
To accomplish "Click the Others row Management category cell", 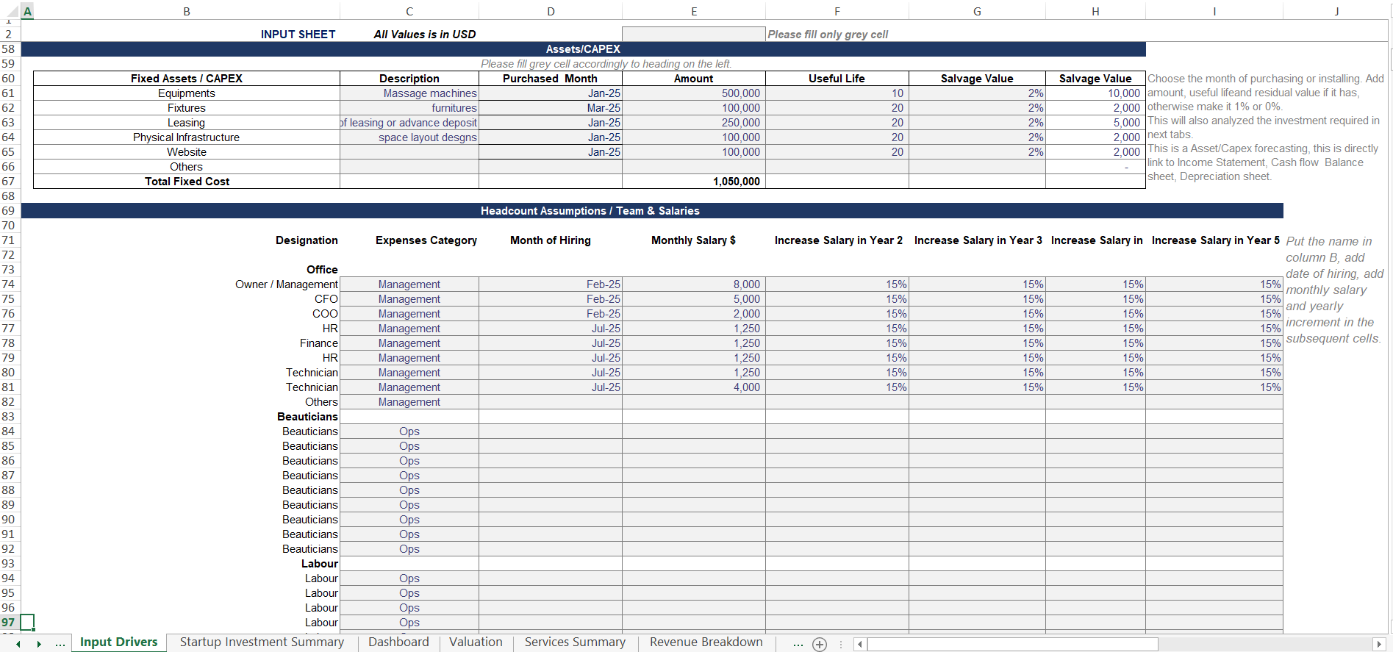I will pos(409,402).
